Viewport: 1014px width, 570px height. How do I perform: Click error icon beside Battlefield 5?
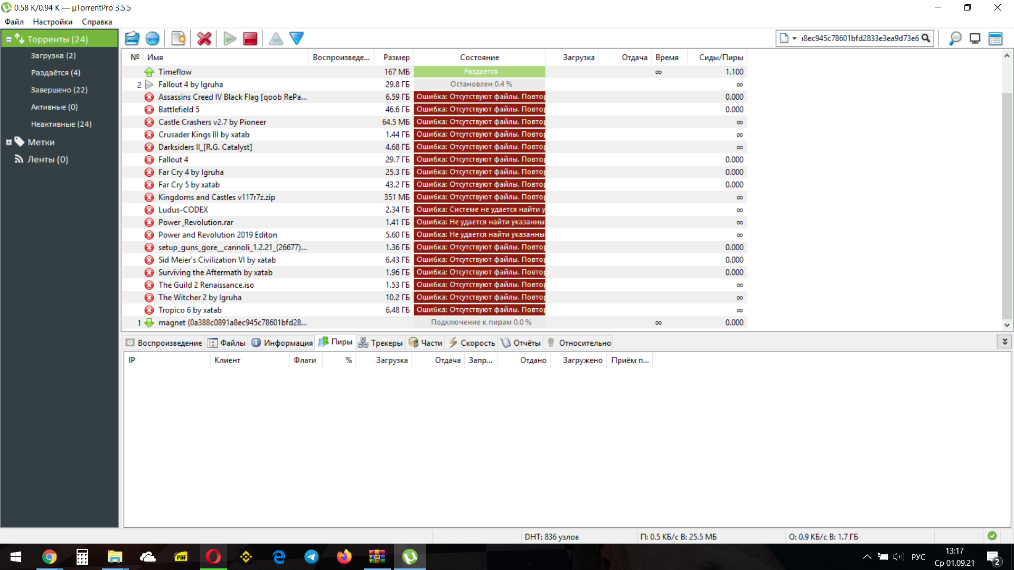149,110
